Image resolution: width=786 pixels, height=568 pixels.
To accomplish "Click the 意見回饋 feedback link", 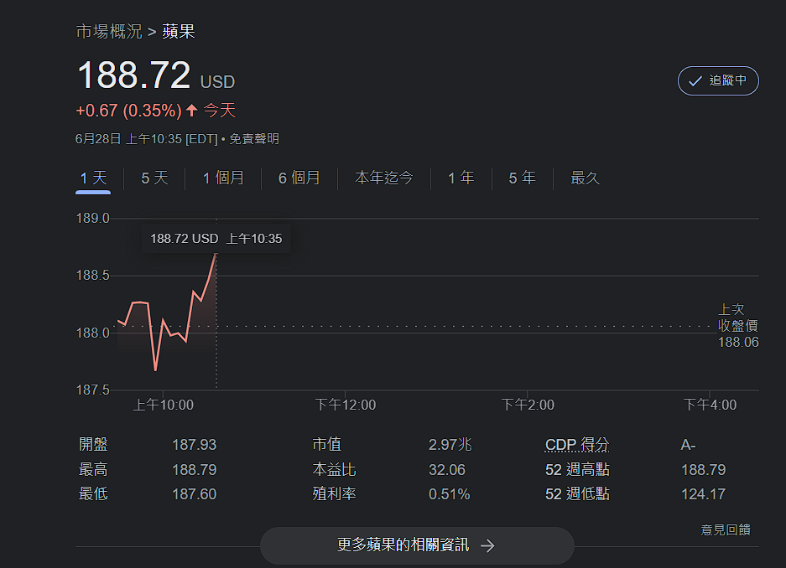I will pos(726,529).
